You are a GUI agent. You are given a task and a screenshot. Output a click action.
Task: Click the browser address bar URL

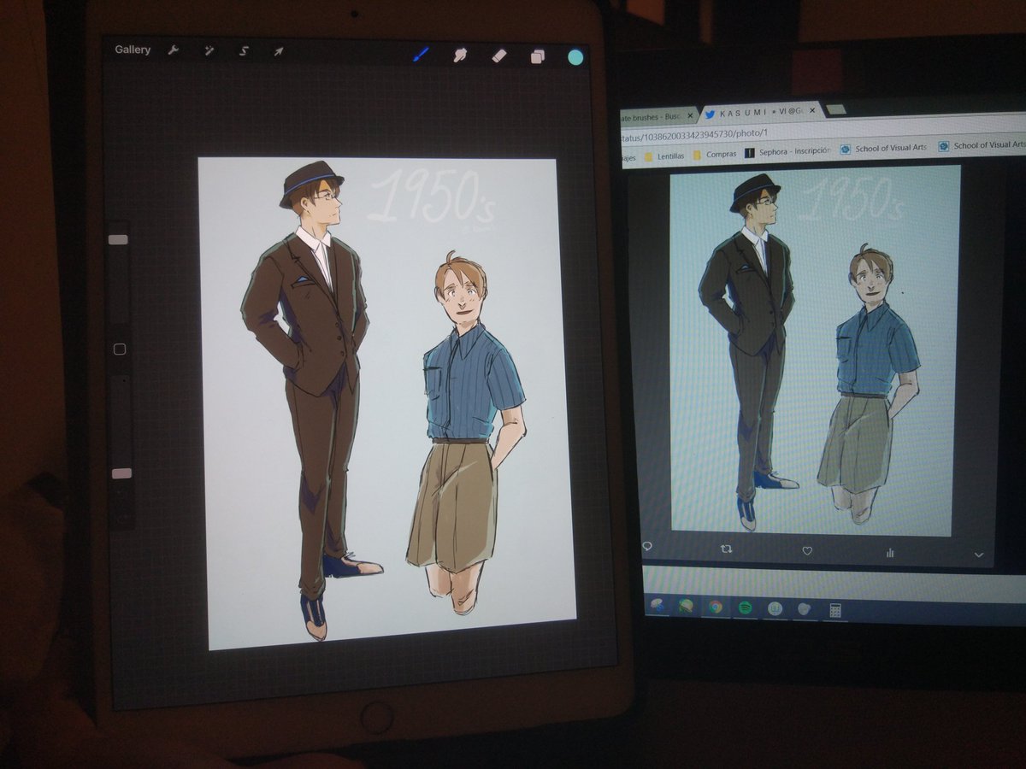694,134
